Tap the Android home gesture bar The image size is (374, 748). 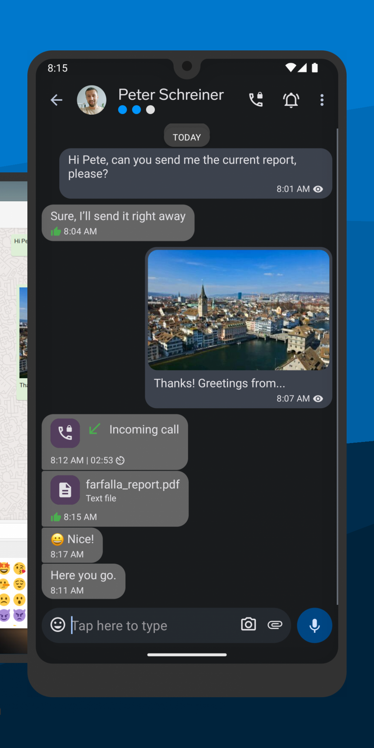(x=187, y=655)
